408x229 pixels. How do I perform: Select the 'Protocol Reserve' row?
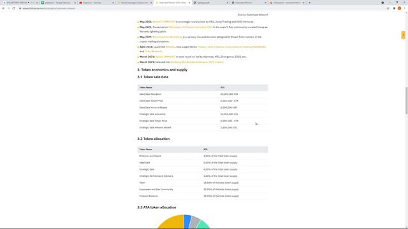click(203, 197)
